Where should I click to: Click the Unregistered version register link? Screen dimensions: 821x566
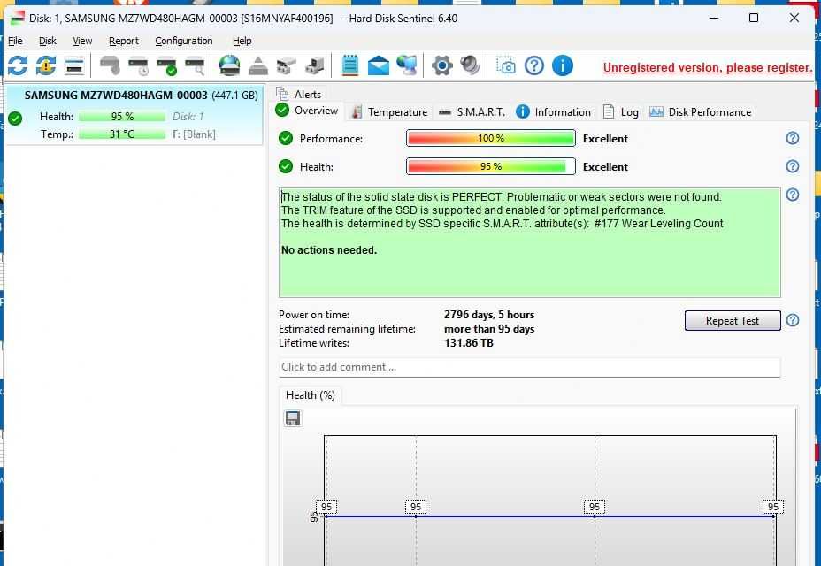click(x=708, y=67)
